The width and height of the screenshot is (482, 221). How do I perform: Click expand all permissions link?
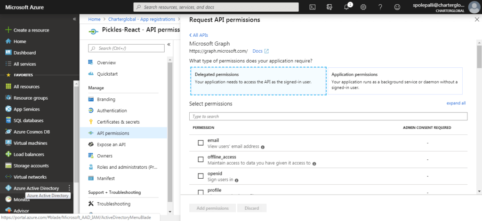click(456, 103)
